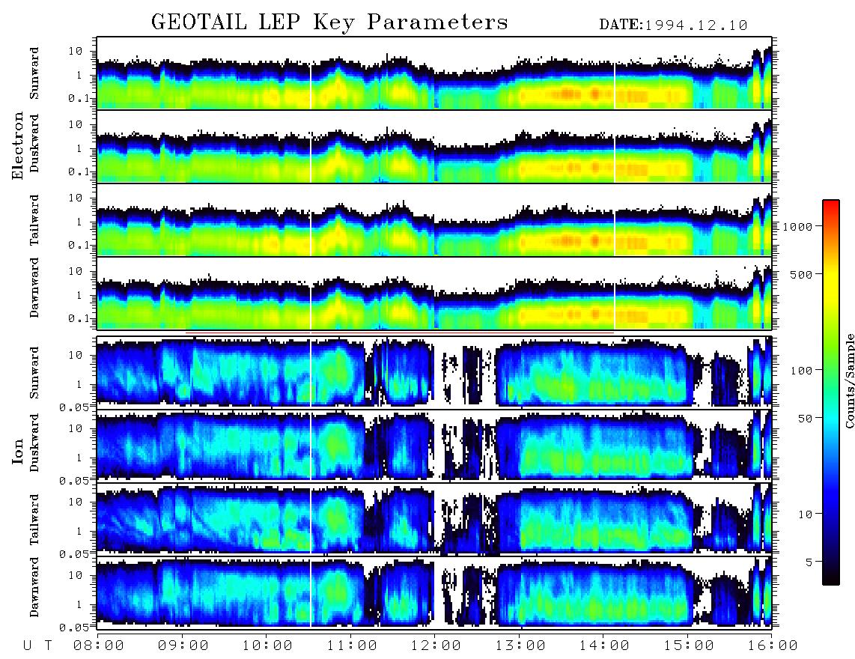Click the "Counts/Sample" colorbar label
The height and width of the screenshot is (659, 855).
[x=850, y=380]
